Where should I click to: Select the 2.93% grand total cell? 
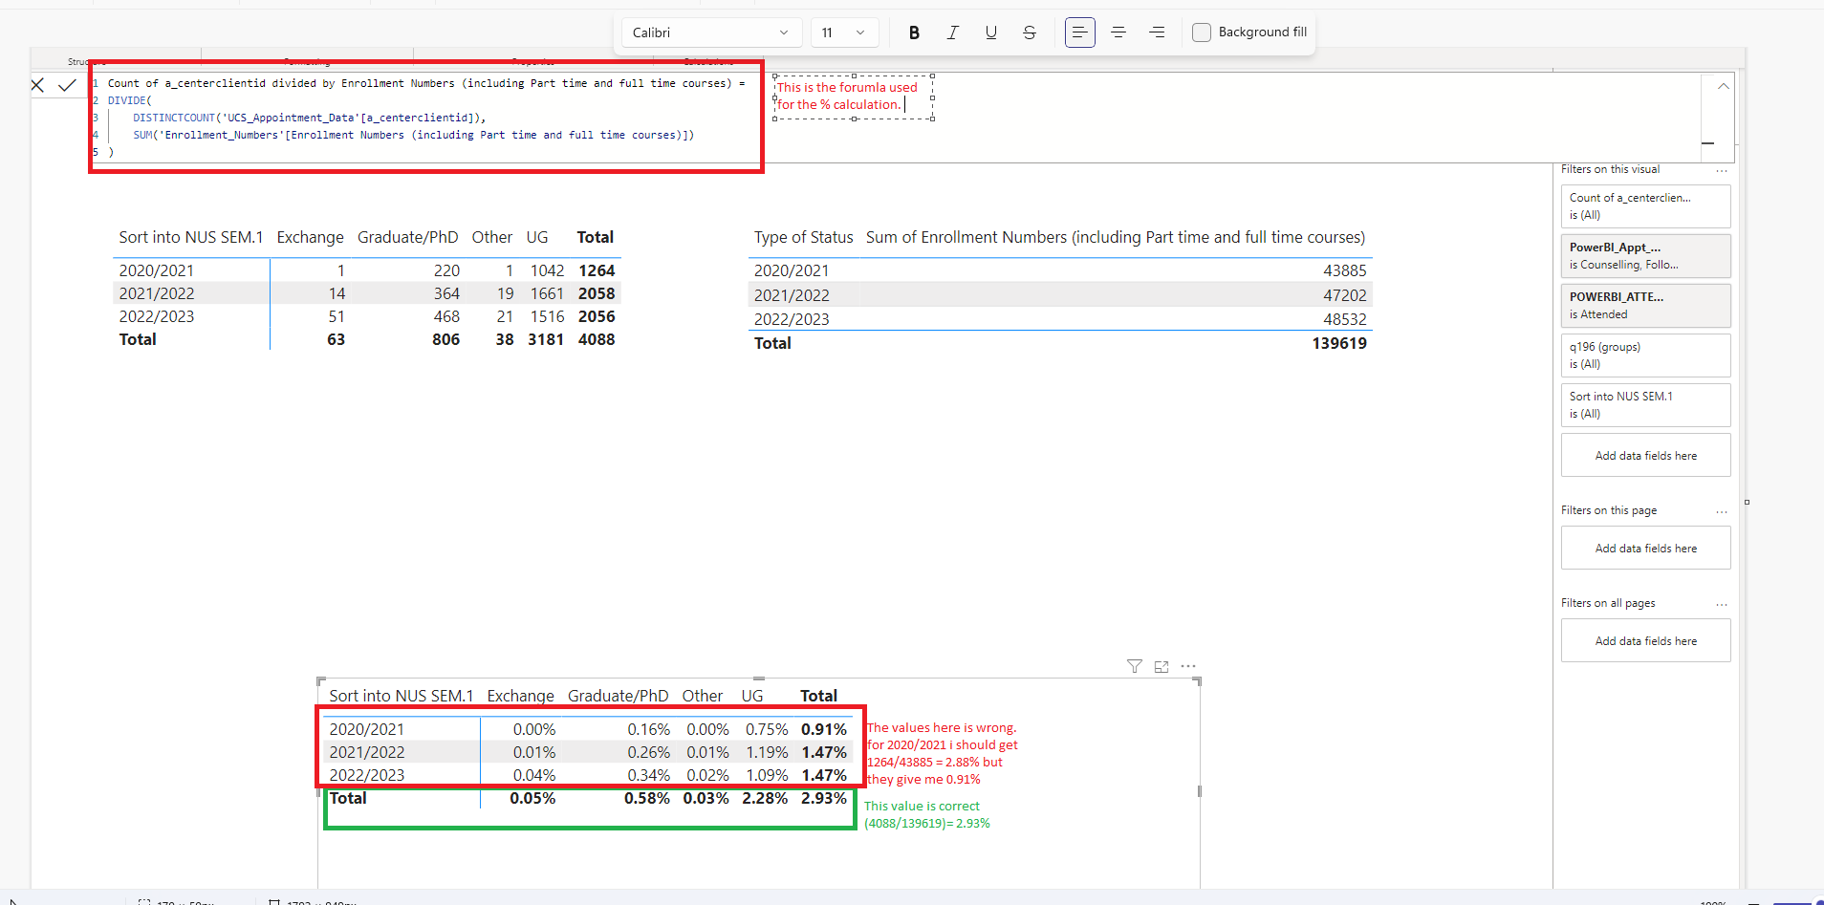click(x=823, y=798)
